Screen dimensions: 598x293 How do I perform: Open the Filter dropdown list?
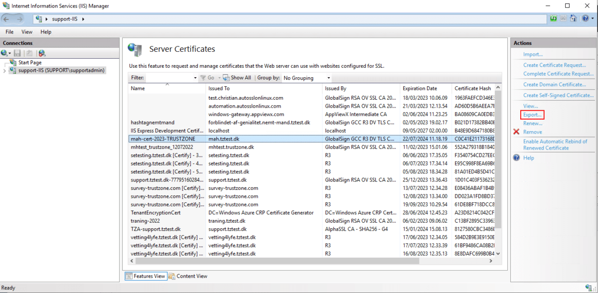tap(195, 78)
